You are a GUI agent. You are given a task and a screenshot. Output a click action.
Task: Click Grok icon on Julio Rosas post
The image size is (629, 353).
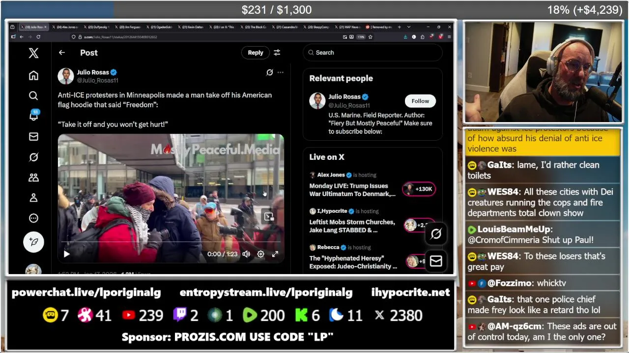(x=269, y=73)
